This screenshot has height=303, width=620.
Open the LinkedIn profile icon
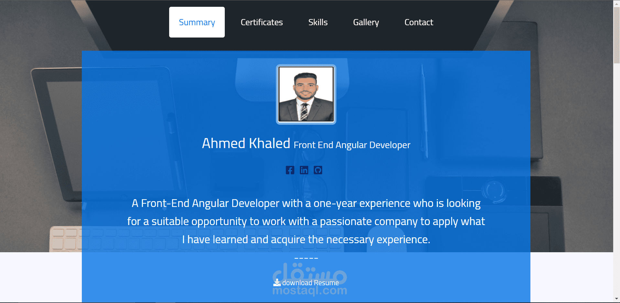[x=304, y=170]
